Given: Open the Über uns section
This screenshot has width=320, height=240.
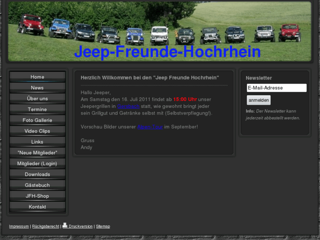Looking at the screenshot, I should click(x=37, y=99).
